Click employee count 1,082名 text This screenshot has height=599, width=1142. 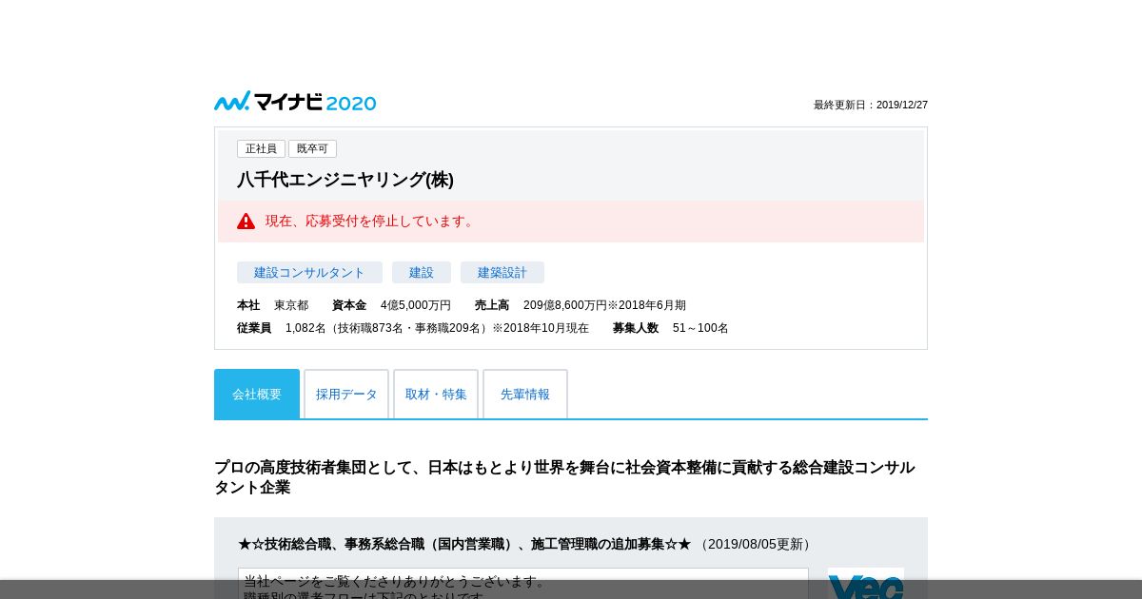click(437, 328)
